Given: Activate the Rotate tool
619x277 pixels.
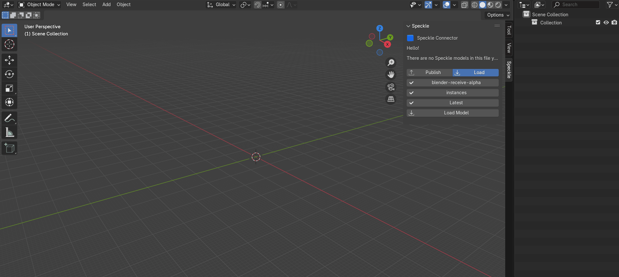Looking at the screenshot, I should [x=9, y=74].
